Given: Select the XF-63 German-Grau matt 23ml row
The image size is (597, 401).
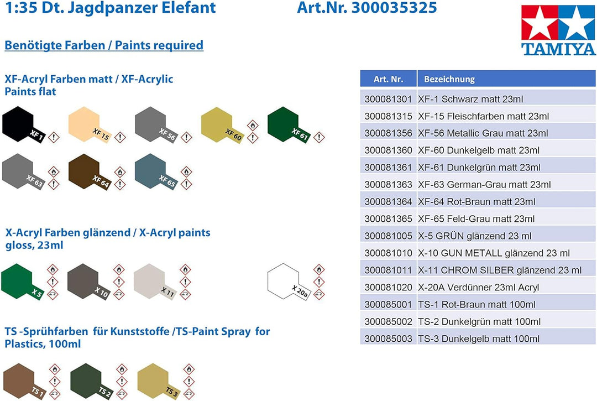Looking at the screenshot, I should [x=478, y=184].
